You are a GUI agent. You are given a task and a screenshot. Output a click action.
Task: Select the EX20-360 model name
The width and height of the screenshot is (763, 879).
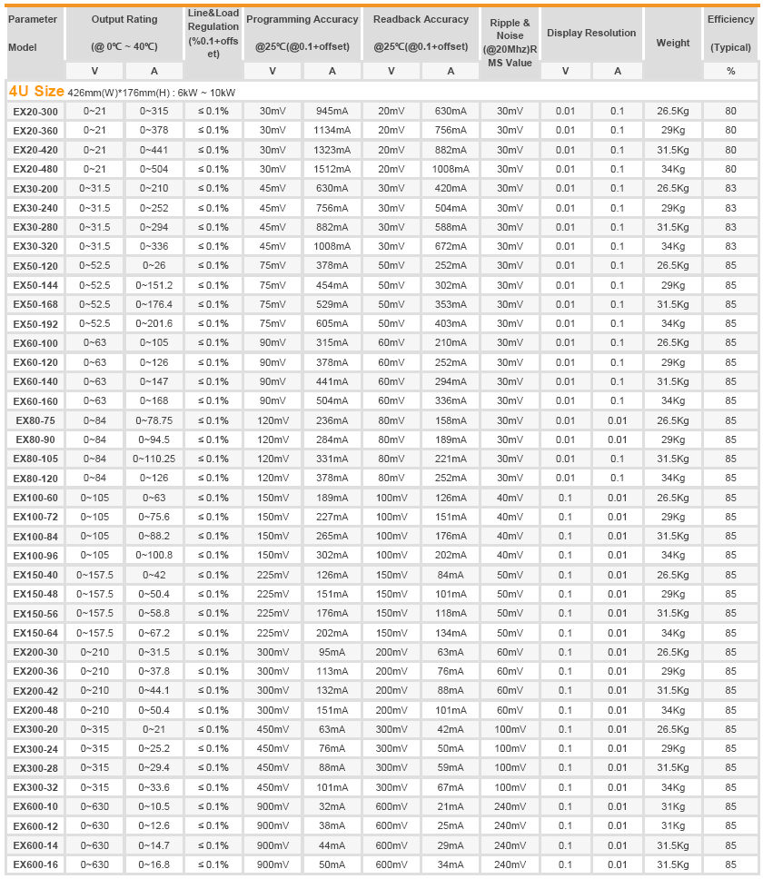click(35, 131)
